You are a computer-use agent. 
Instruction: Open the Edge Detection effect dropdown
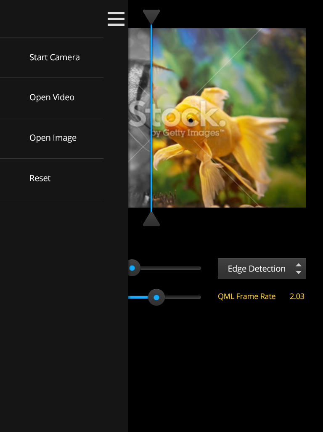coord(257,269)
